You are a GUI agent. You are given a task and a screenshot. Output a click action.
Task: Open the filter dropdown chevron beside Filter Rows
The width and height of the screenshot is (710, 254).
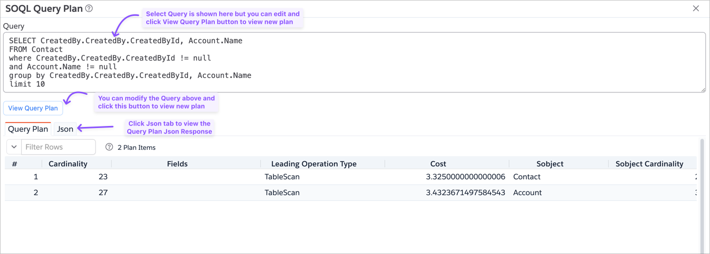click(x=14, y=147)
